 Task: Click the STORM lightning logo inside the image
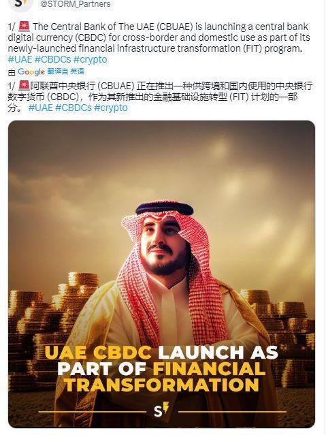pyautogui.click(x=161, y=410)
